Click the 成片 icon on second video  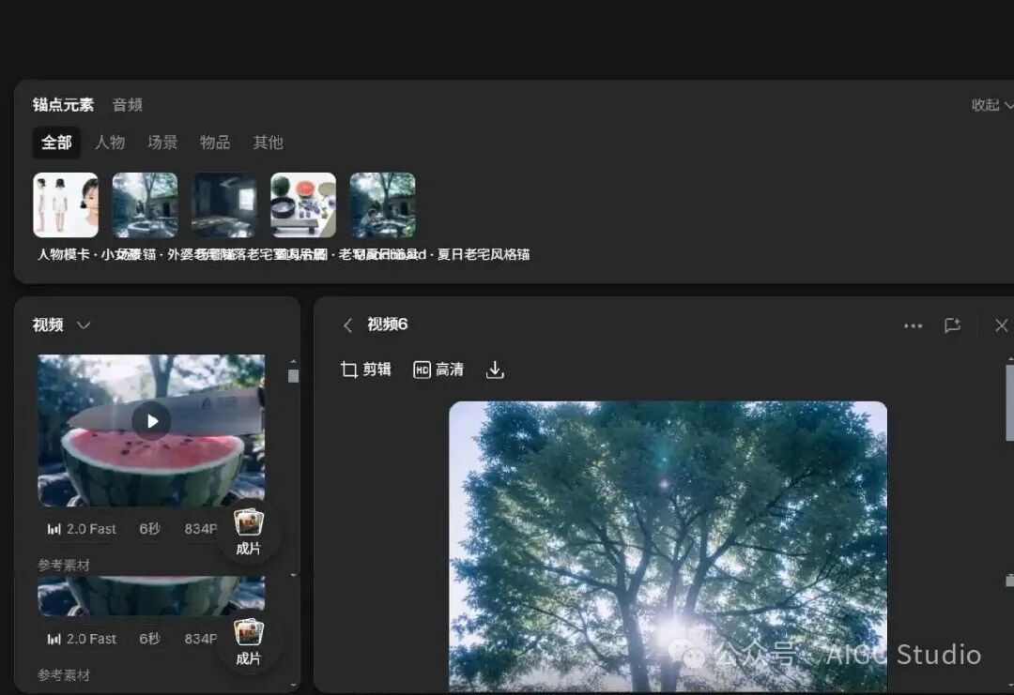click(248, 642)
